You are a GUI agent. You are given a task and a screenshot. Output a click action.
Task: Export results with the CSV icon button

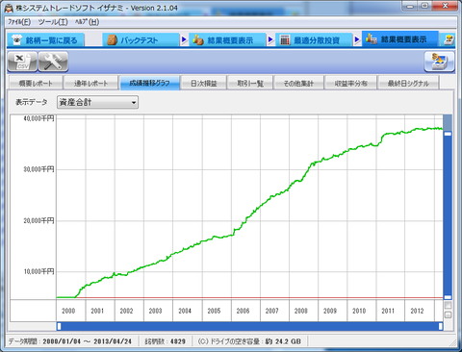point(22,62)
